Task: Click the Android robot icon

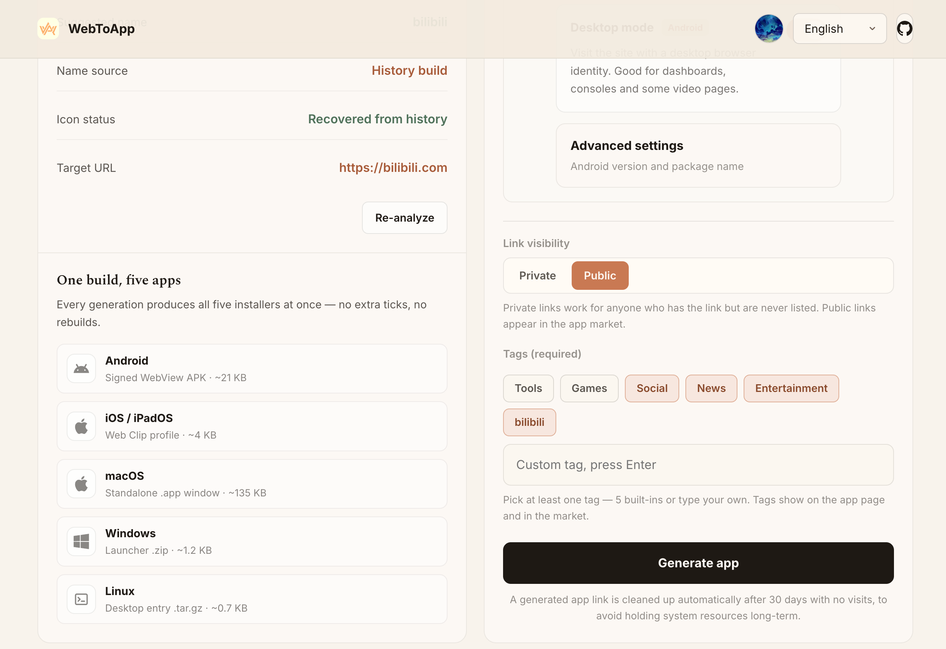Action: point(81,369)
